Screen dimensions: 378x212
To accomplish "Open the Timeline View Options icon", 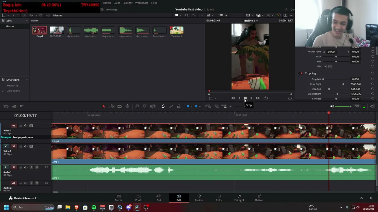I will [6, 106].
